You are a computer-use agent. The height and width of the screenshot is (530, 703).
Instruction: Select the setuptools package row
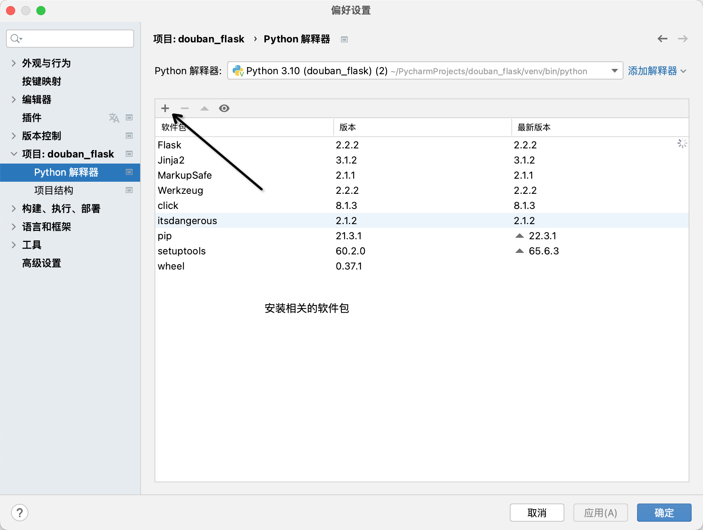[422, 251]
